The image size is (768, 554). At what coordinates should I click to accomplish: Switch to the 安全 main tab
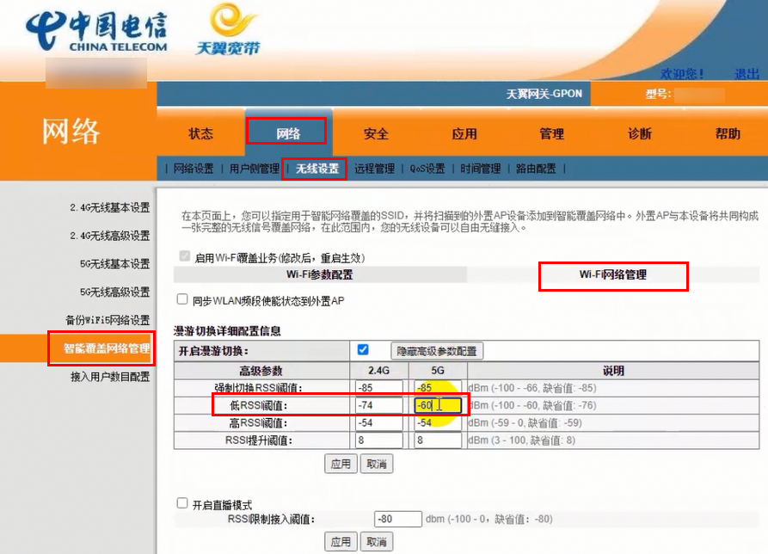pos(376,133)
